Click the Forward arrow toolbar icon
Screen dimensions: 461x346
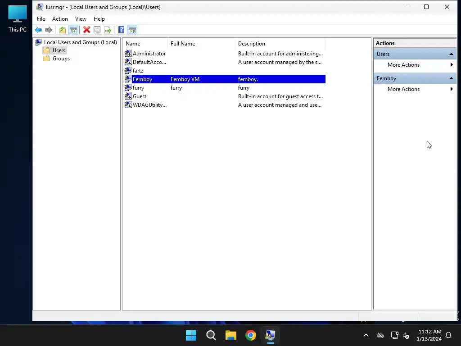click(x=49, y=30)
